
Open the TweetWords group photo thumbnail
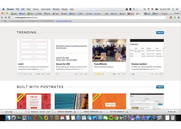click(x=109, y=50)
